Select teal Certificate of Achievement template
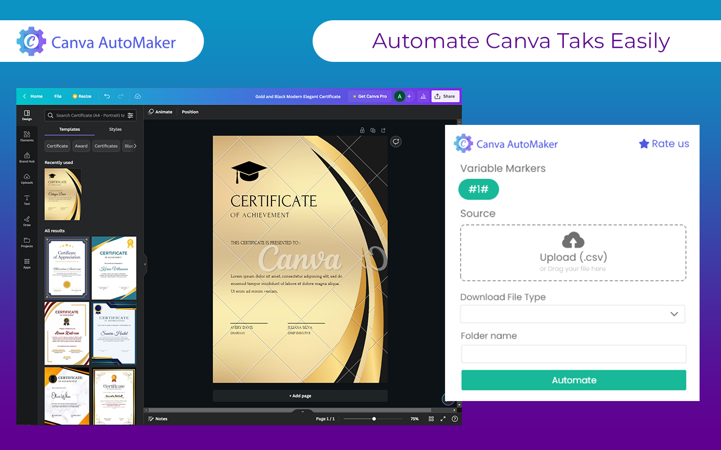 [x=114, y=268]
